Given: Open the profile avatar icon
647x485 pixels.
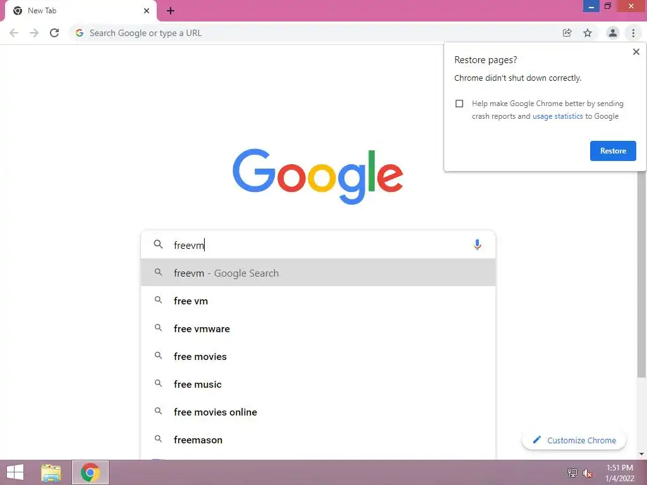Looking at the screenshot, I should 613,33.
